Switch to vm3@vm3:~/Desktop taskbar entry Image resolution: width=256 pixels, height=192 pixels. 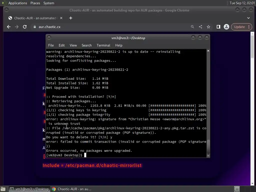tap(29, 189)
